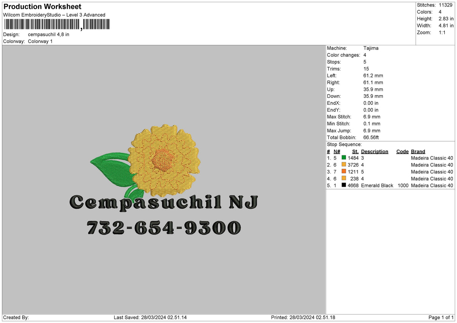Click the "Up:" label
Image resolution: width=457 pixels, height=323 pixels.
[x=331, y=90]
